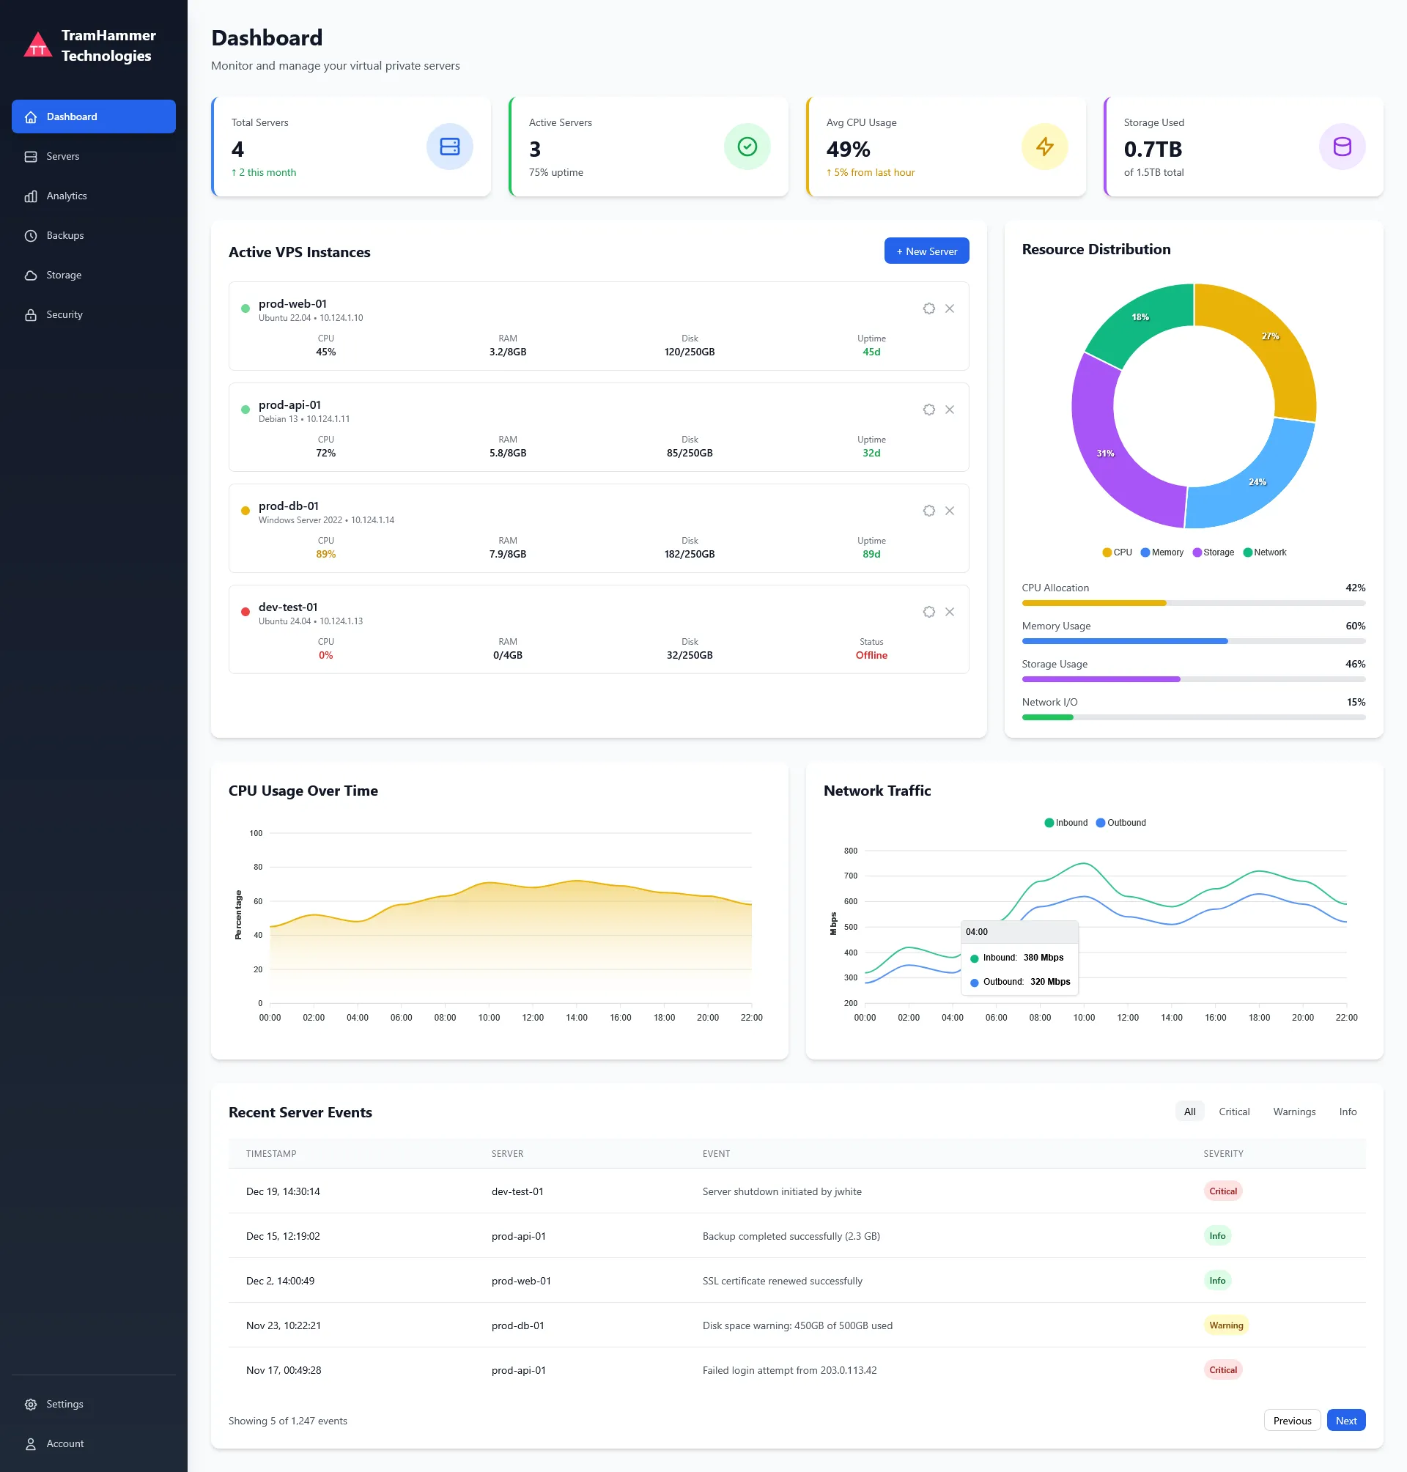Click the '2 this month' trend text
The height and width of the screenshot is (1472, 1407).
click(x=263, y=172)
